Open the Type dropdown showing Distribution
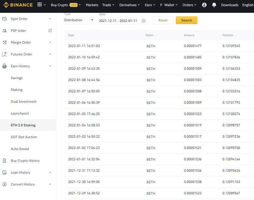The width and height of the screenshot is (254, 200). 79,20
